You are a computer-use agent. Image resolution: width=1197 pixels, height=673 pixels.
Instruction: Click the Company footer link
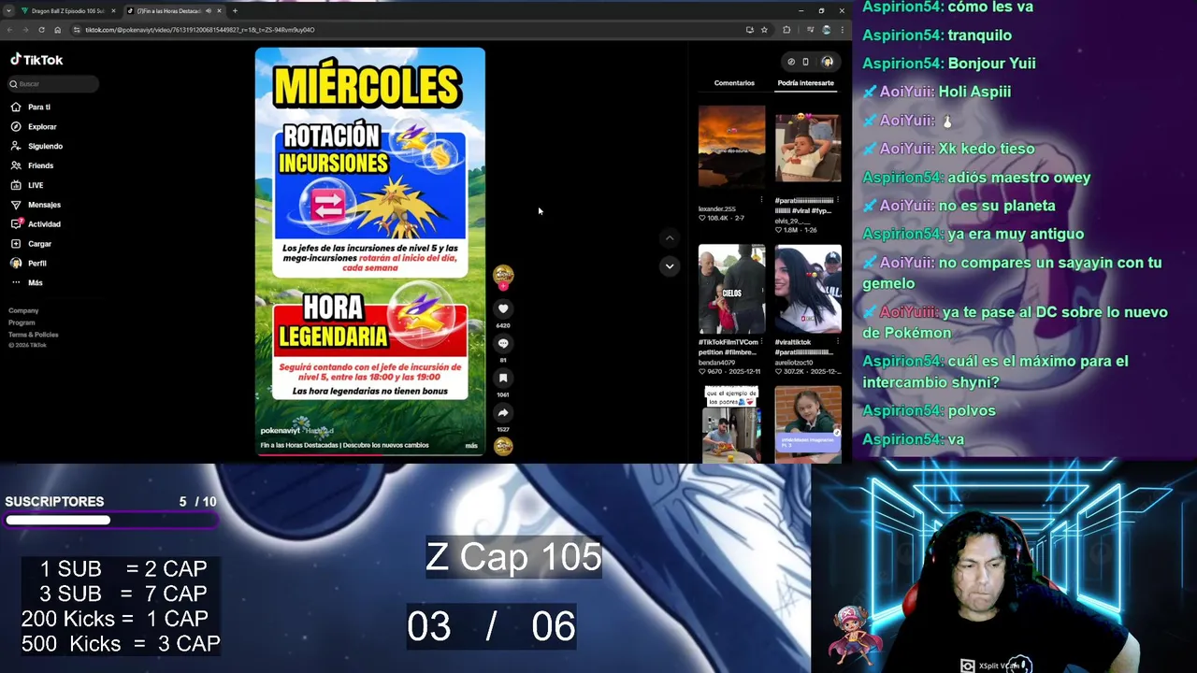(x=23, y=310)
